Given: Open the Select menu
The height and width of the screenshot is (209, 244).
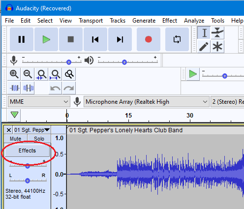Looking at the screenshot, I should [45, 21].
